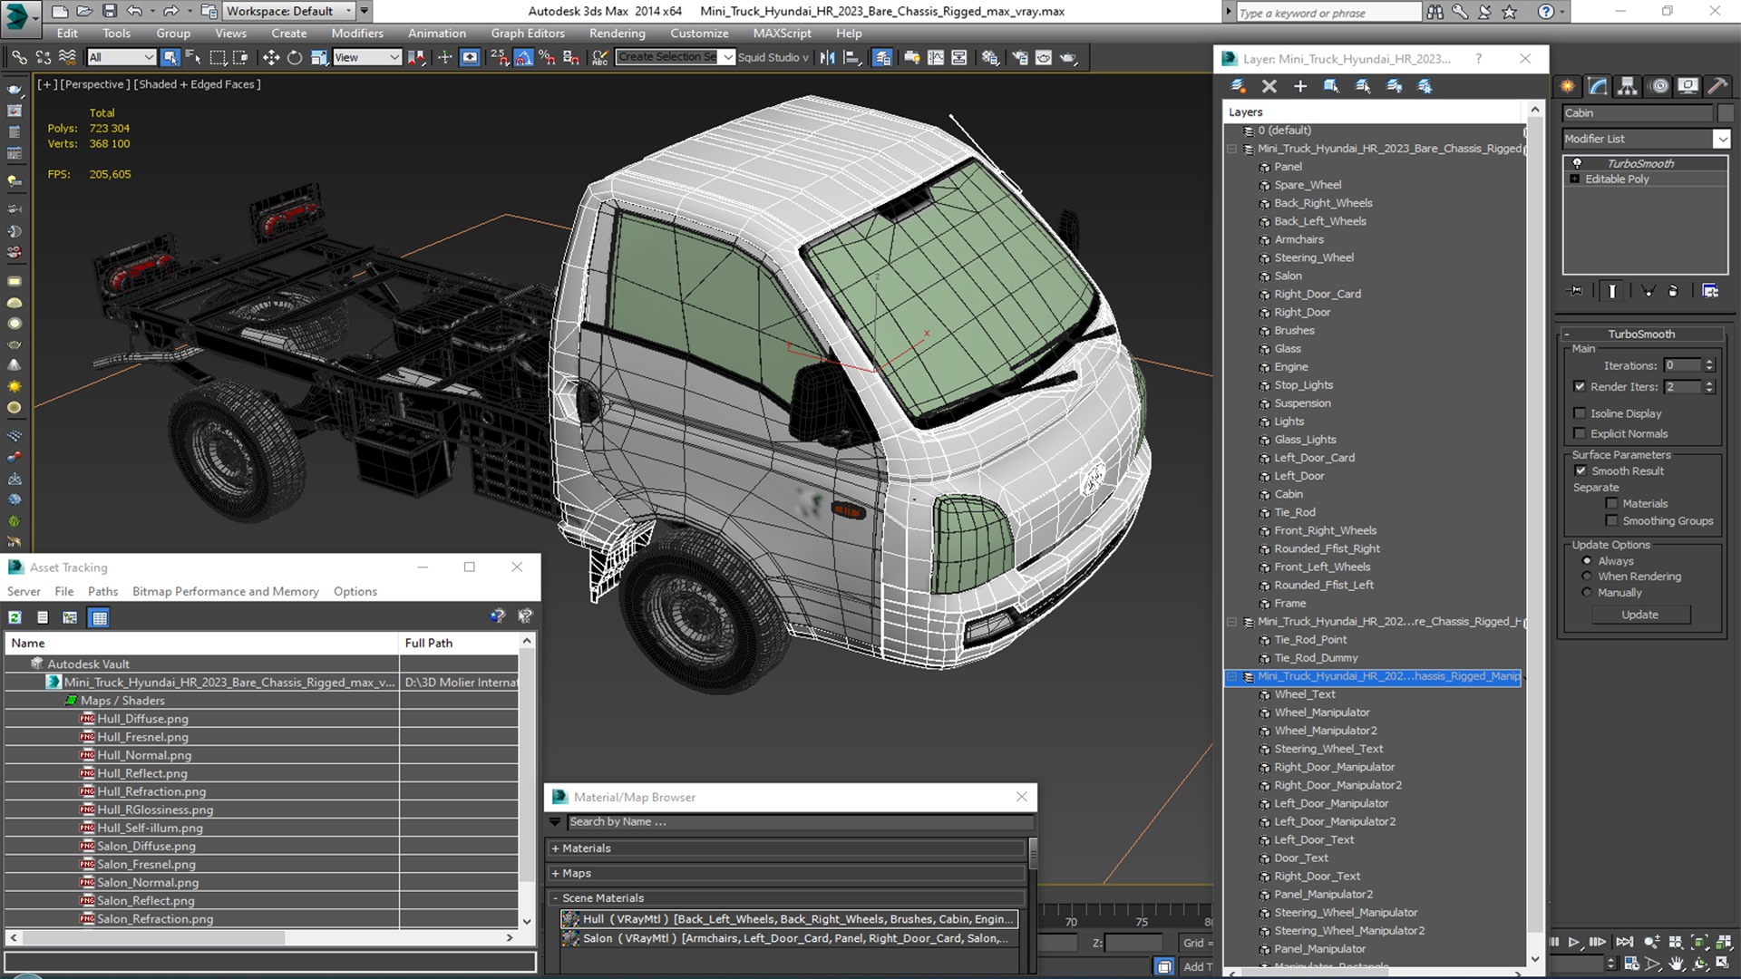Select Hull VRayMtl scene material
This screenshot has height=979, width=1741.
pyautogui.click(x=790, y=919)
